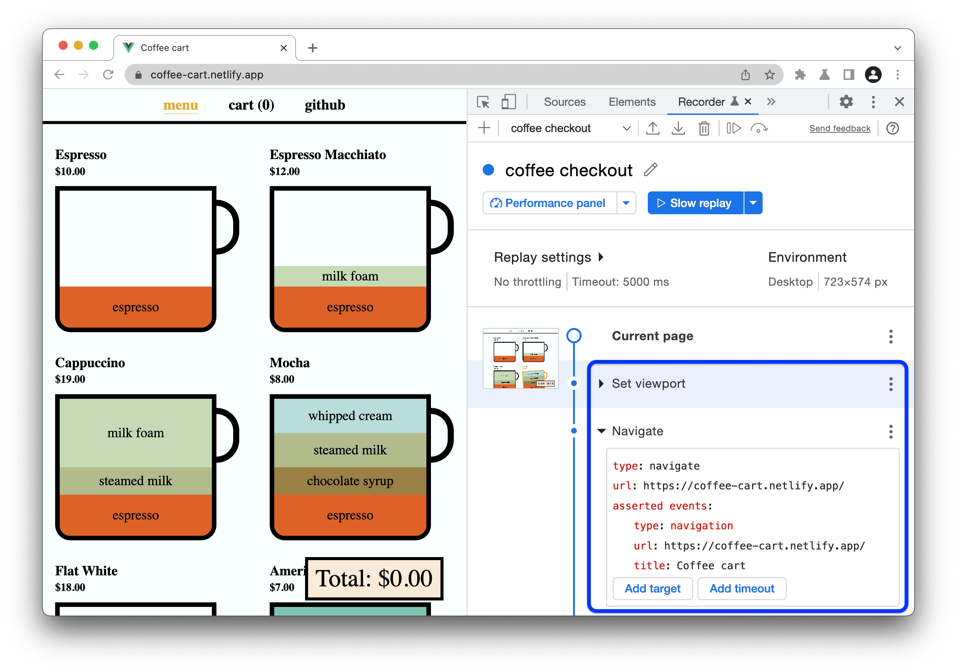This screenshot has height=672, width=957.
Task: Click the Add timeout button
Action: (742, 589)
